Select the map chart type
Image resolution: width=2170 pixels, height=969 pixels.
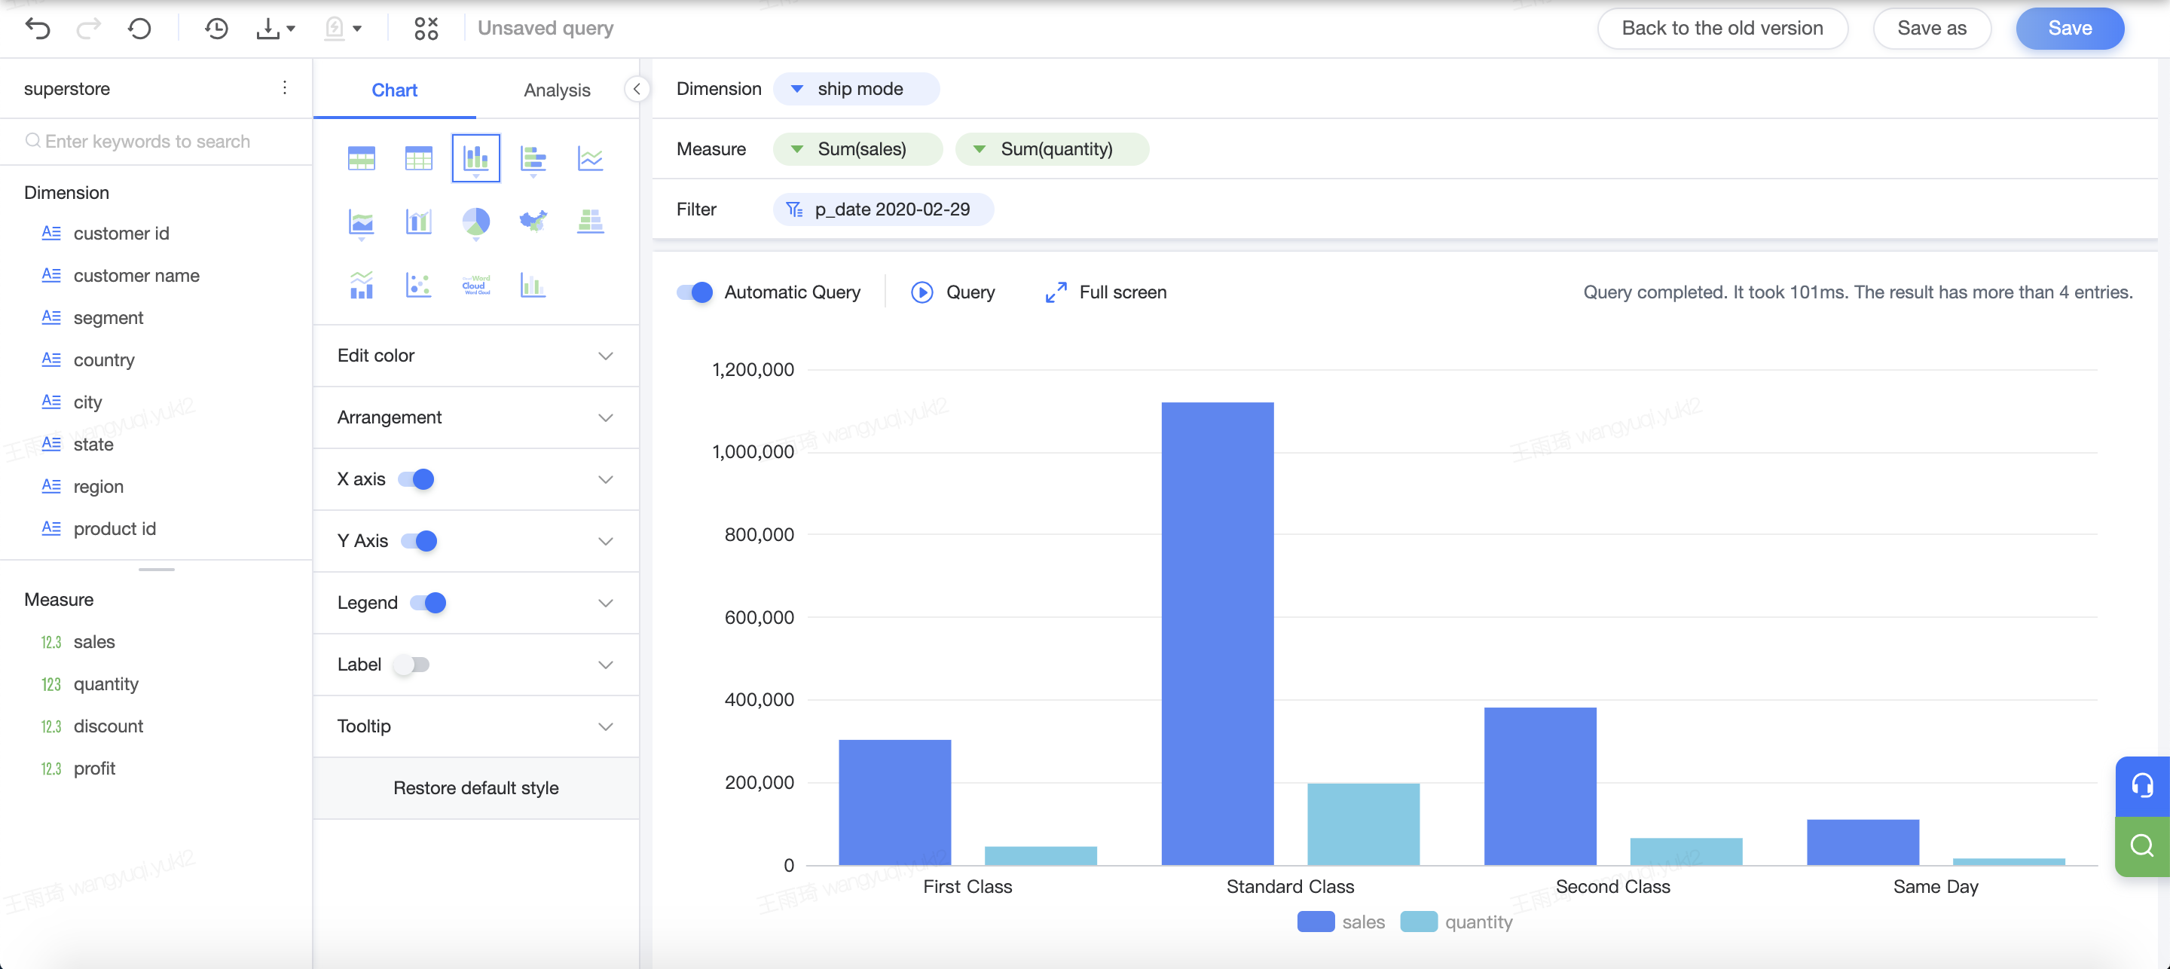[x=533, y=222]
